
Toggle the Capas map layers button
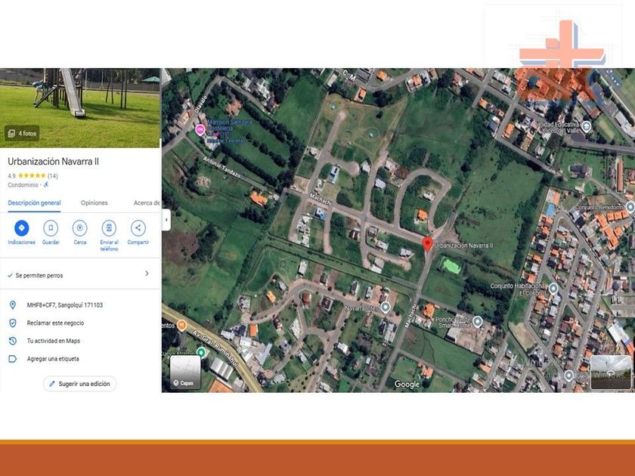pyautogui.click(x=186, y=372)
